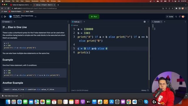
Task: Open View menu in menu bar
Action: tap(22, 1)
